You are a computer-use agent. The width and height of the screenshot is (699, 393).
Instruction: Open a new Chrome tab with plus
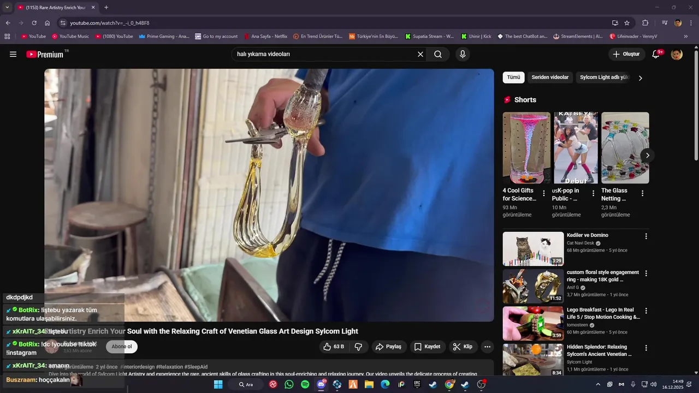click(106, 8)
